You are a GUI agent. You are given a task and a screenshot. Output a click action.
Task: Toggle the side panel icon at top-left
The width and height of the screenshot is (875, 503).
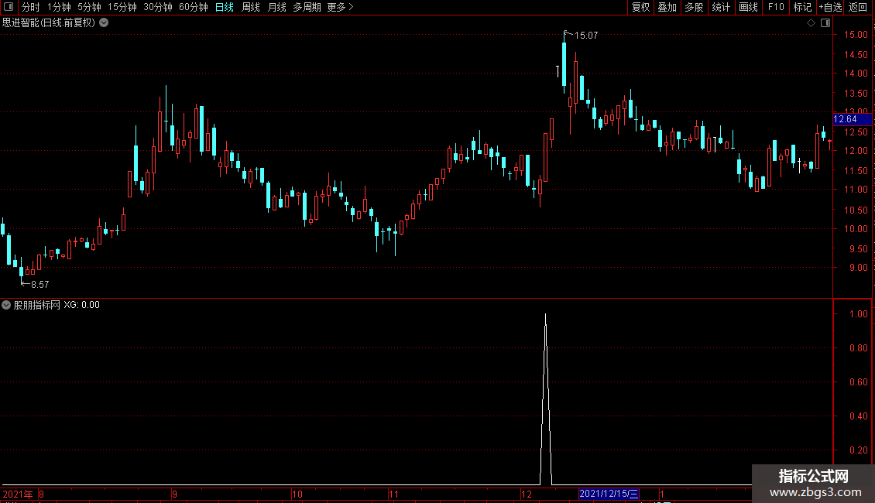(x=9, y=7)
